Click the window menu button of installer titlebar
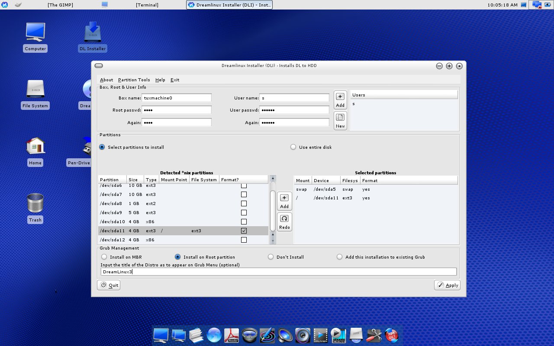The width and height of the screenshot is (554, 346). (x=99, y=66)
